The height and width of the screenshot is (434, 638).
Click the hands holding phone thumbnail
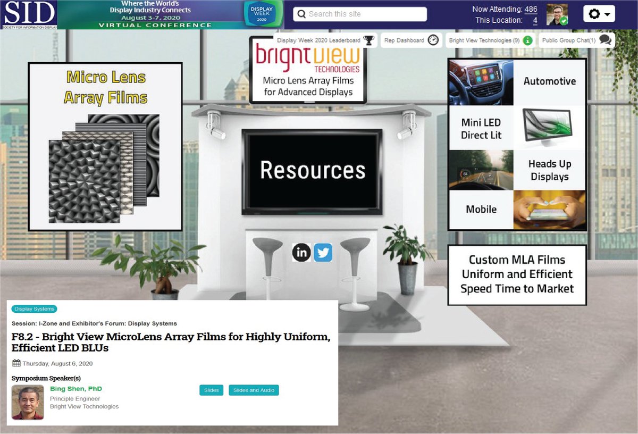tap(550, 210)
